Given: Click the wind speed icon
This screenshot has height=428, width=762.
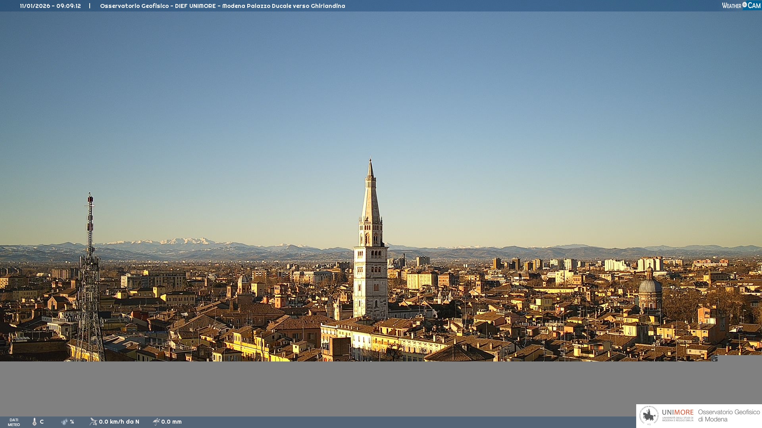Looking at the screenshot, I should (x=93, y=422).
